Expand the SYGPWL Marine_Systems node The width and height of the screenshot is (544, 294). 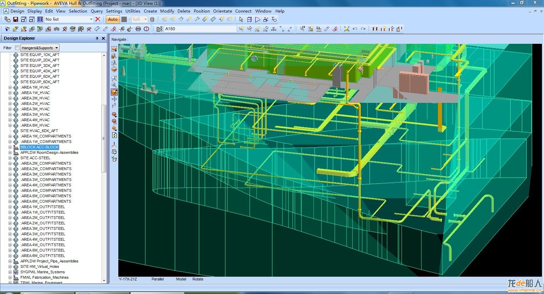[10, 272]
